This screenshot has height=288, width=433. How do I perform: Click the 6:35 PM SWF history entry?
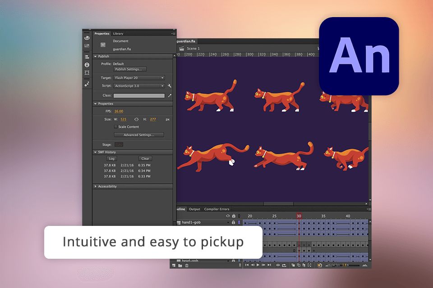(127, 165)
